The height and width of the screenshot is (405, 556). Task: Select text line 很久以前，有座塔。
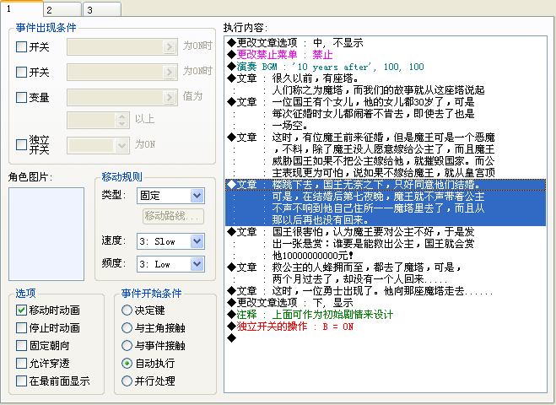(386, 78)
